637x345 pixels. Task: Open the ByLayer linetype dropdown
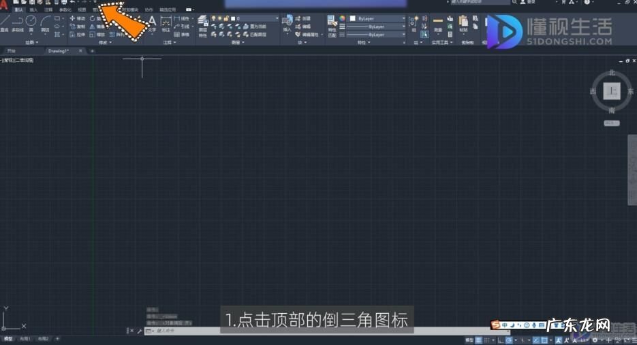(x=377, y=35)
